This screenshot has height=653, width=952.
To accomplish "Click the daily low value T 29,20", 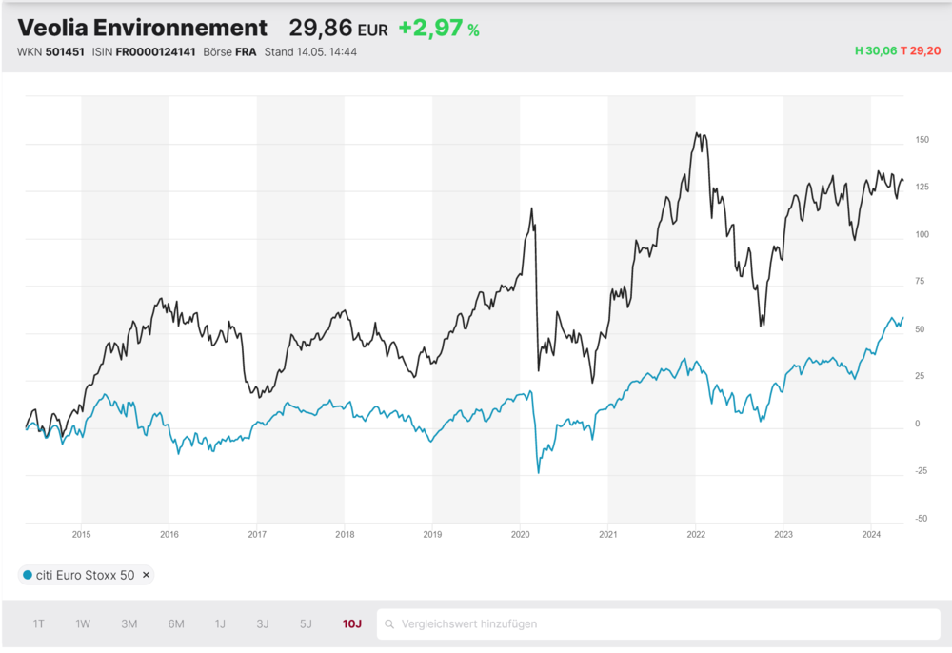I will coord(921,51).
